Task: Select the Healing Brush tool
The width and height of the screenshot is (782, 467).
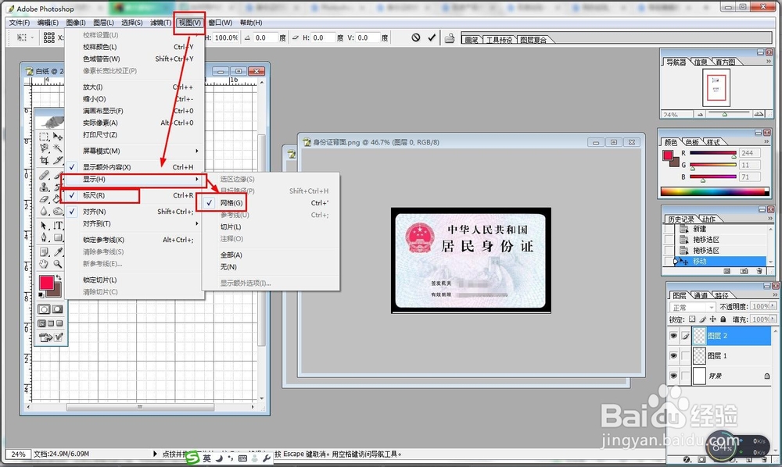Action: pos(44,175)
